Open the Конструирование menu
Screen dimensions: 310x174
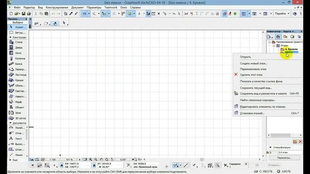tap(57, 8)
